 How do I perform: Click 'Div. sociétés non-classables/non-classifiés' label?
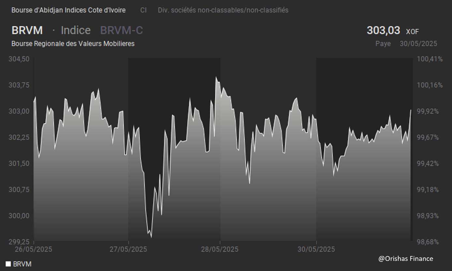click(223, 10)
